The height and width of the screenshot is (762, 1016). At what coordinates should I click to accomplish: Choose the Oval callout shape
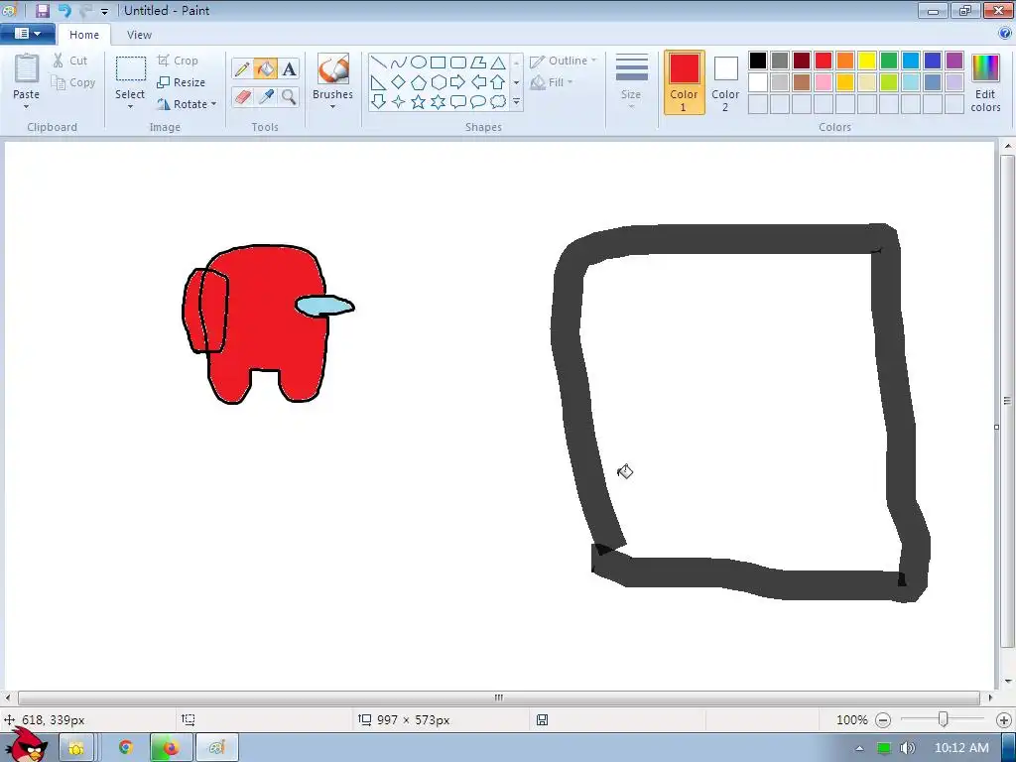tap(478, 102)
